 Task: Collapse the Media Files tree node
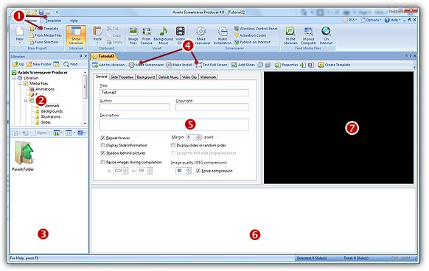[x=20, y=84]
